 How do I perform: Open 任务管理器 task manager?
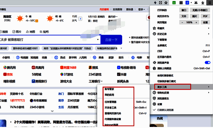coord(124,102)
